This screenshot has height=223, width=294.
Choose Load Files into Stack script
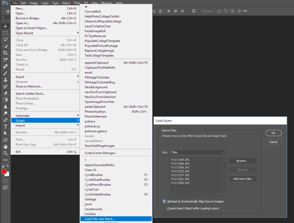[x=116, y=219]
